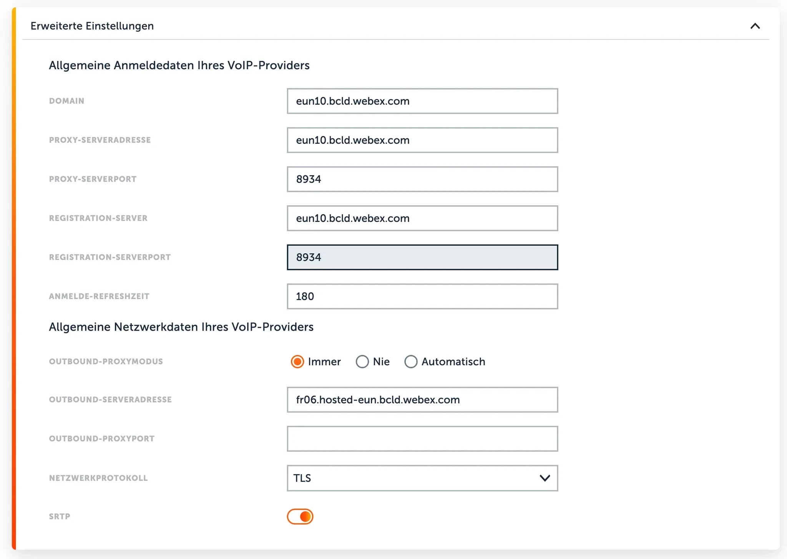Click the SRTP label
The height and width of the screenshot is (559, 787).
pos(60,516)
